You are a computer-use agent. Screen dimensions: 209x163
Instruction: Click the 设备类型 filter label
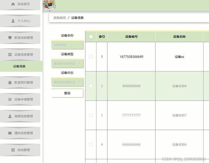click(x=67, y=54)
